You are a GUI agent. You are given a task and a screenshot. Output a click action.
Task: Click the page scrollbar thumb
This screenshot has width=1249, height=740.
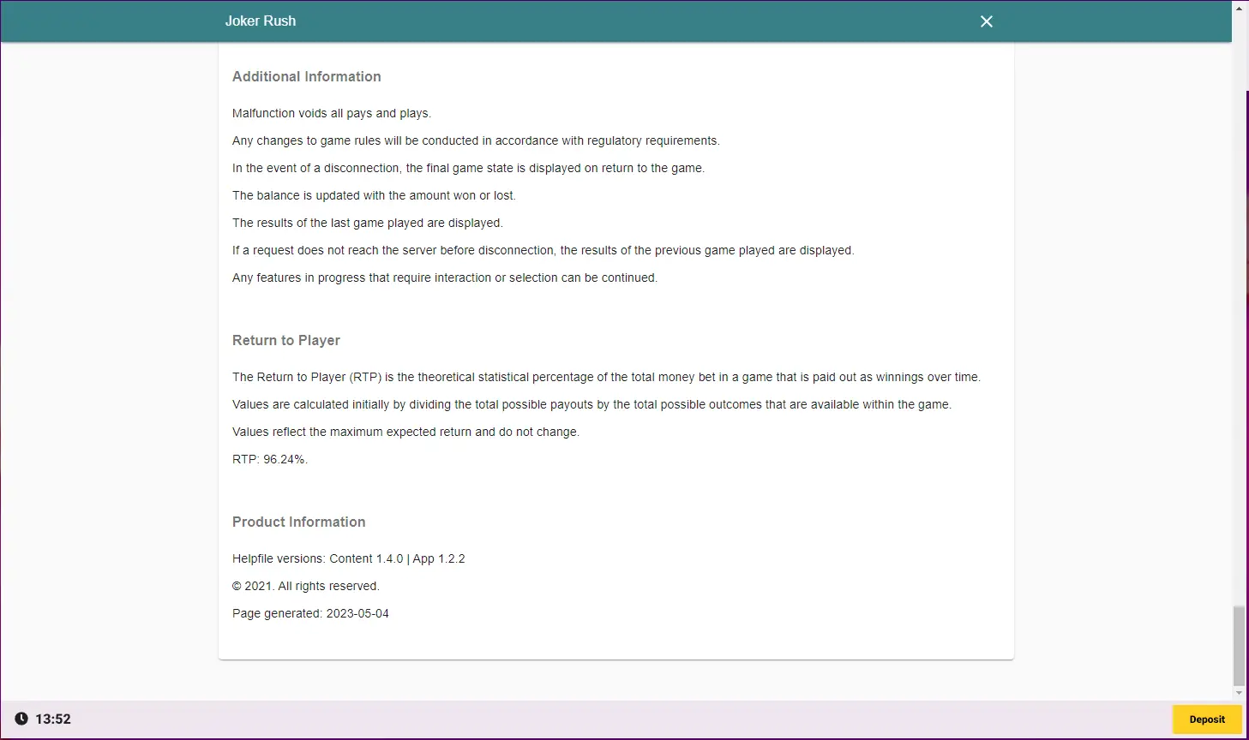pyautogui.click(x=1239, y=646)
